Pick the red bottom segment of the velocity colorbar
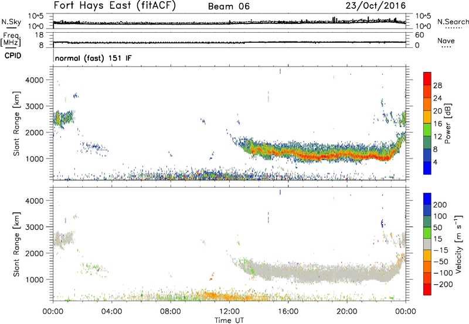 point(427,289)
